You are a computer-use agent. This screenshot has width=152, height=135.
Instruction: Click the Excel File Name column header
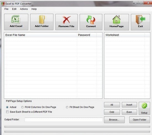40,35
